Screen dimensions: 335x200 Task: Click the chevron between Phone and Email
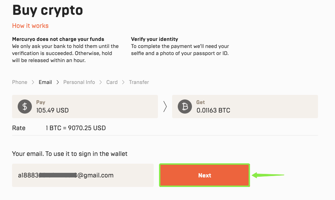click(x=33, y=82)
